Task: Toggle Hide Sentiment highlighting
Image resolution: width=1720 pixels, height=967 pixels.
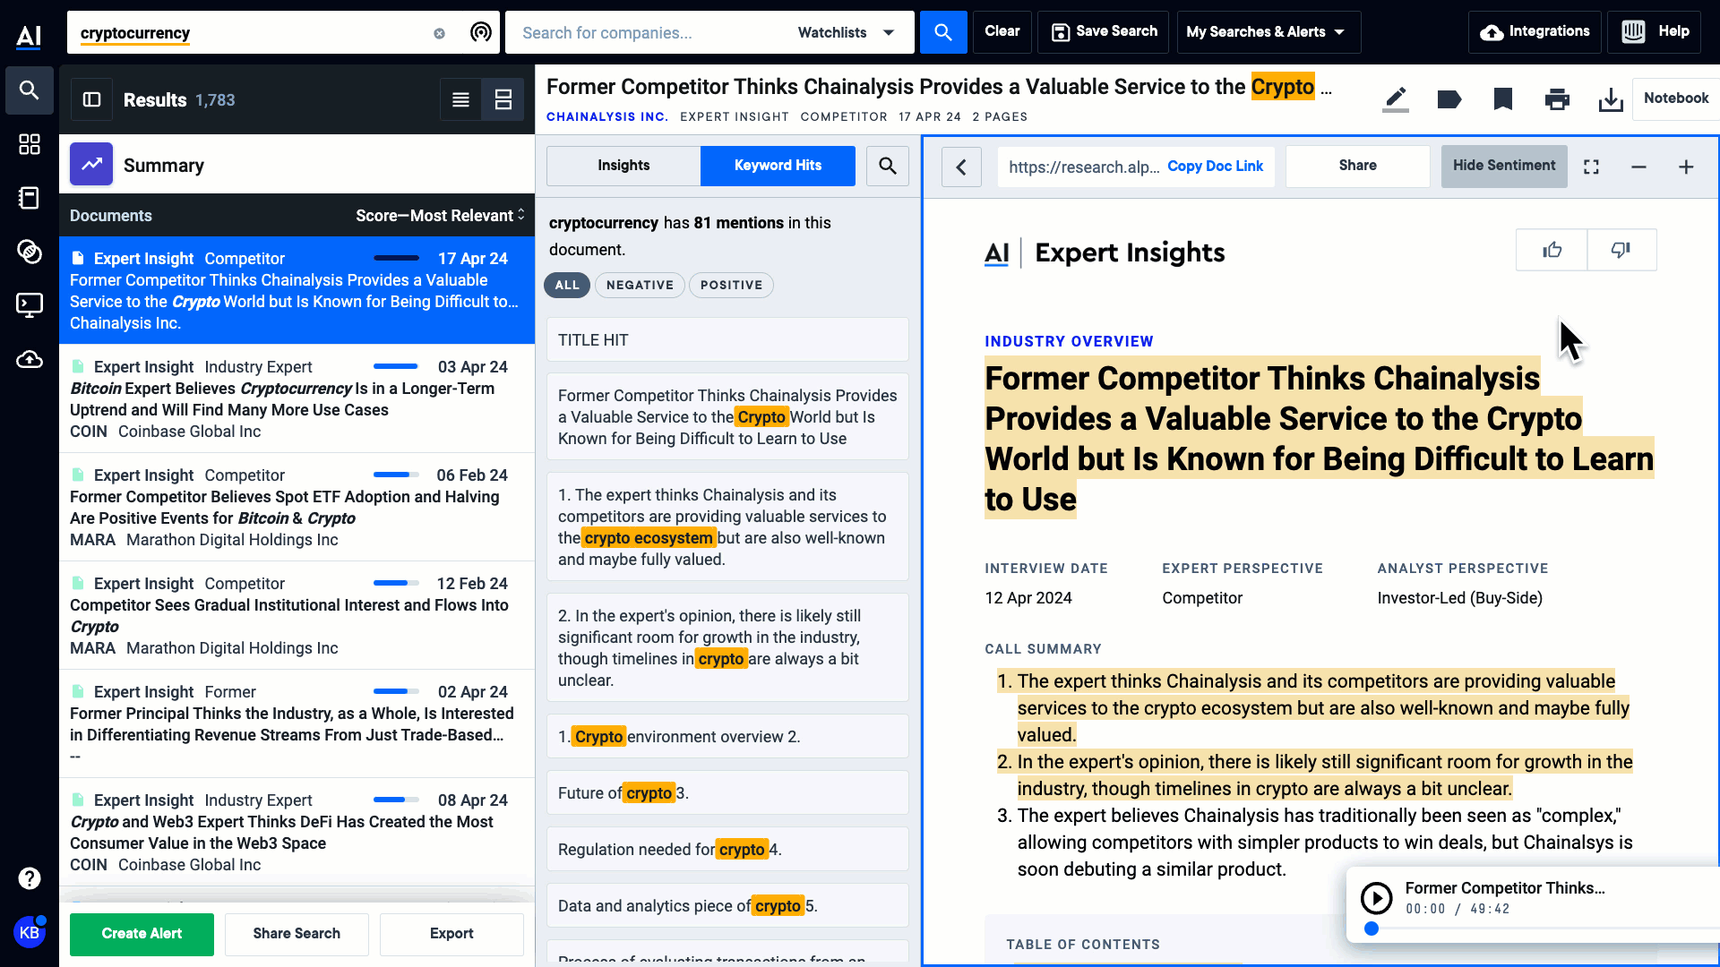Action: pyautogui.click(x=1504, y=166)
